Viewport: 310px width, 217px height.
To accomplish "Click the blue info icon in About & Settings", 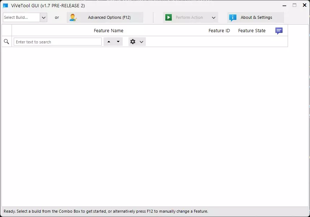I will coord(232,18).
